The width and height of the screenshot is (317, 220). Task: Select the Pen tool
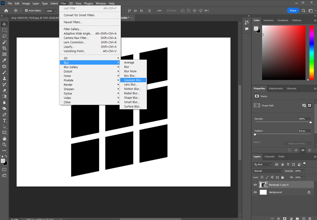pos(4,115)
